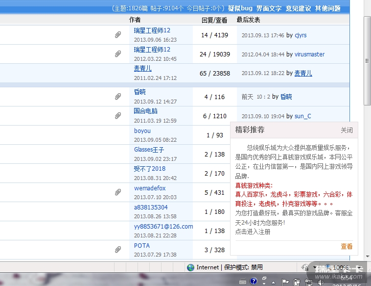371x286 pixels.
Task: Open last poster 麦青儿 link
Action: coord(303,73)
